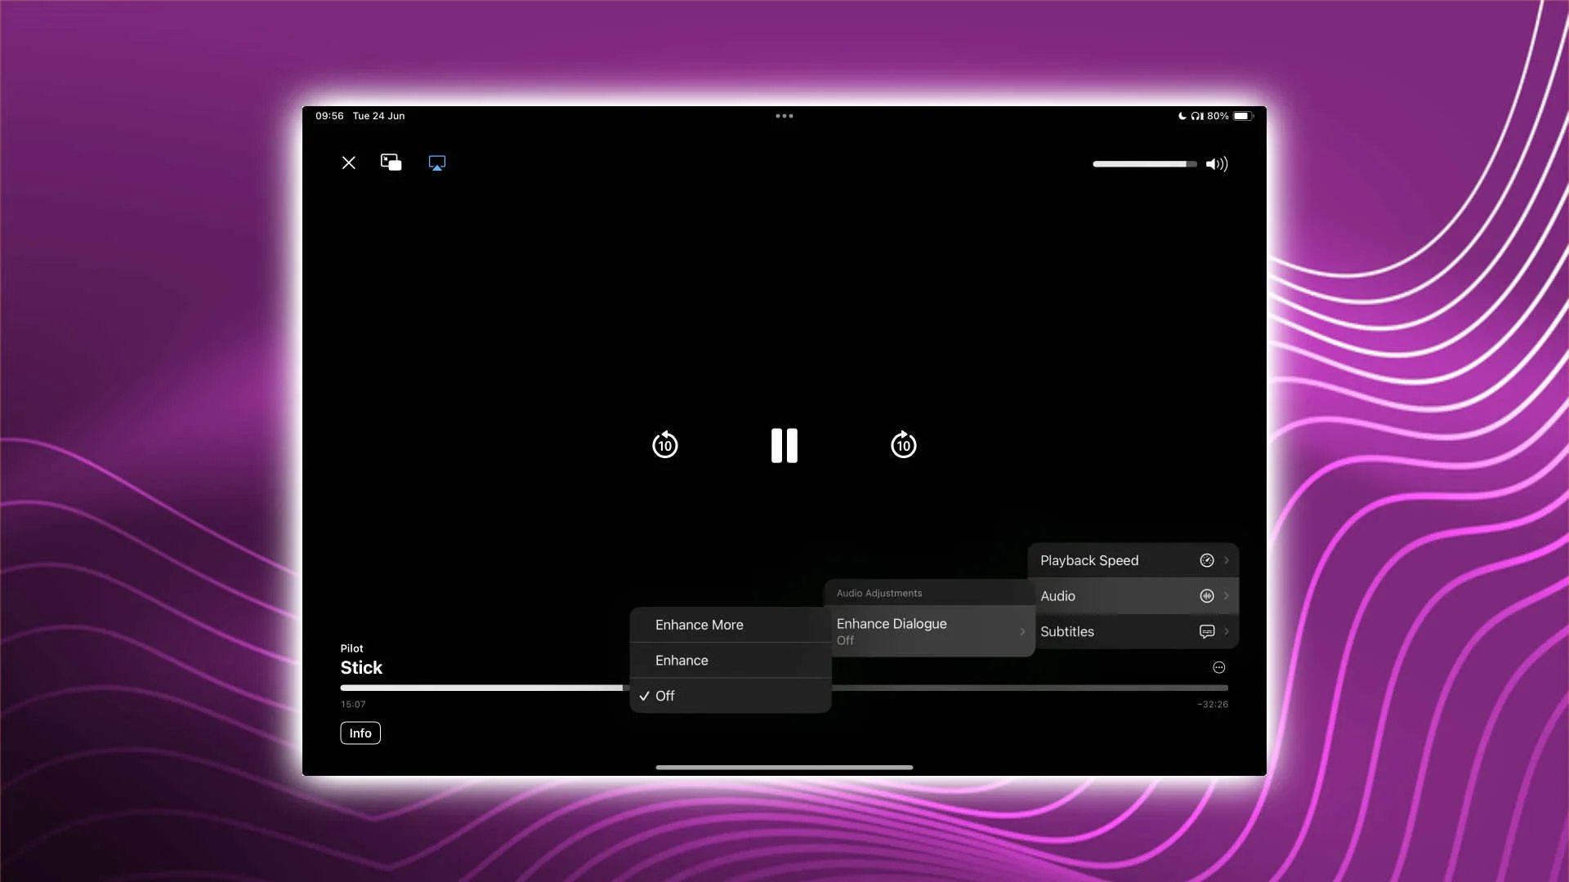
Task: Click the speaker icon to mute
Action: click(1216, 163)
